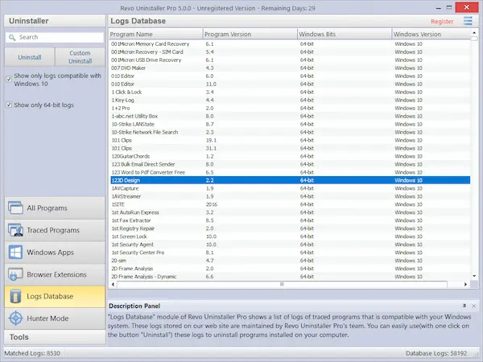Viewport: 483px width, 362px height.
Task: Click inside the Search field
Action: pos(55,37)
